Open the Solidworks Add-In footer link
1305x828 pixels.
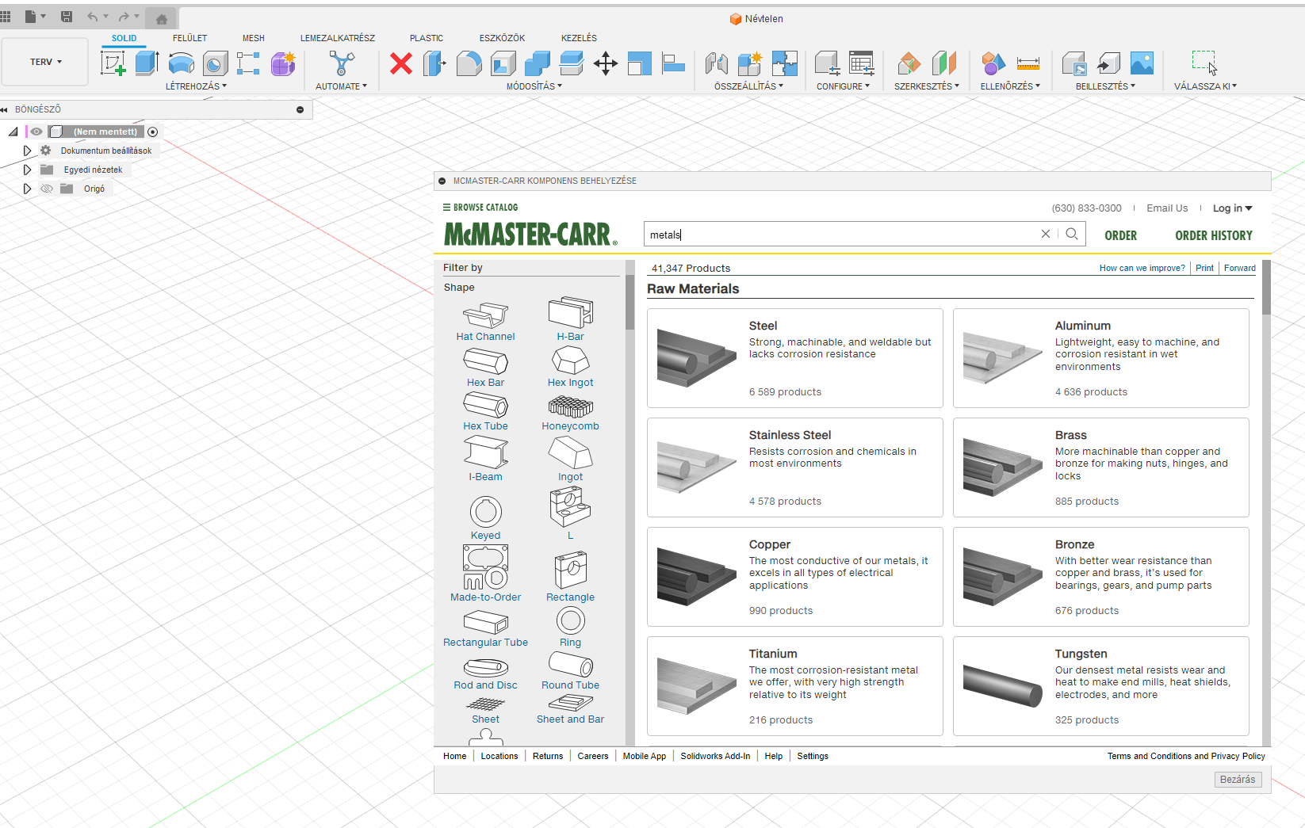coord(715,756)
